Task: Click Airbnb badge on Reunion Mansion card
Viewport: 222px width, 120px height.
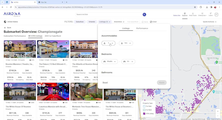Action: click(7, 42)
